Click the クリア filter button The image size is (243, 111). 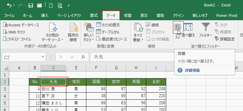click(x=221, y=25)
